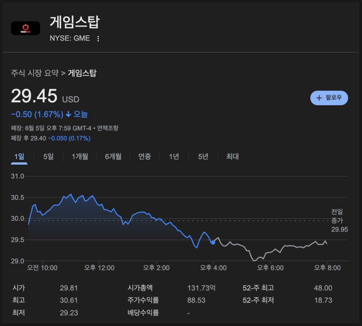This screenshot has height=326, width=362.
Task: Click the 주가수익률 value 88.53
Action: pos(196,300)
